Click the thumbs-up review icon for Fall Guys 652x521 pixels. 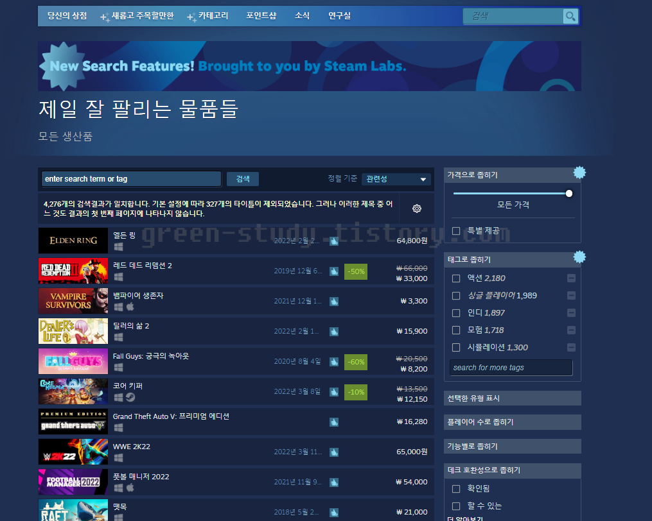click(x=334, y=362)
